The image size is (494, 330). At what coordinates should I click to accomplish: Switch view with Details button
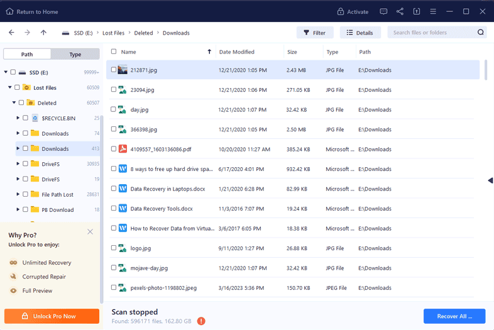(x=360, y=33)
